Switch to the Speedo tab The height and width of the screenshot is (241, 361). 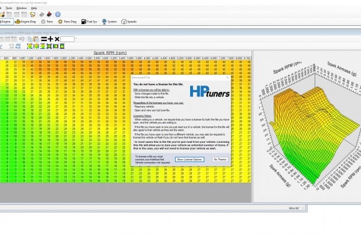tap(129, 22)
